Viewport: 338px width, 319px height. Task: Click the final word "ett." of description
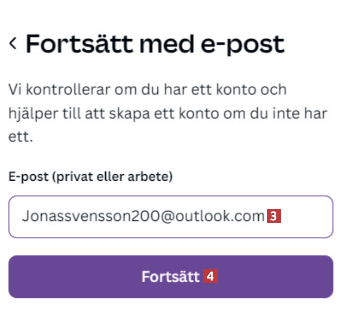(x=20, y=137)
